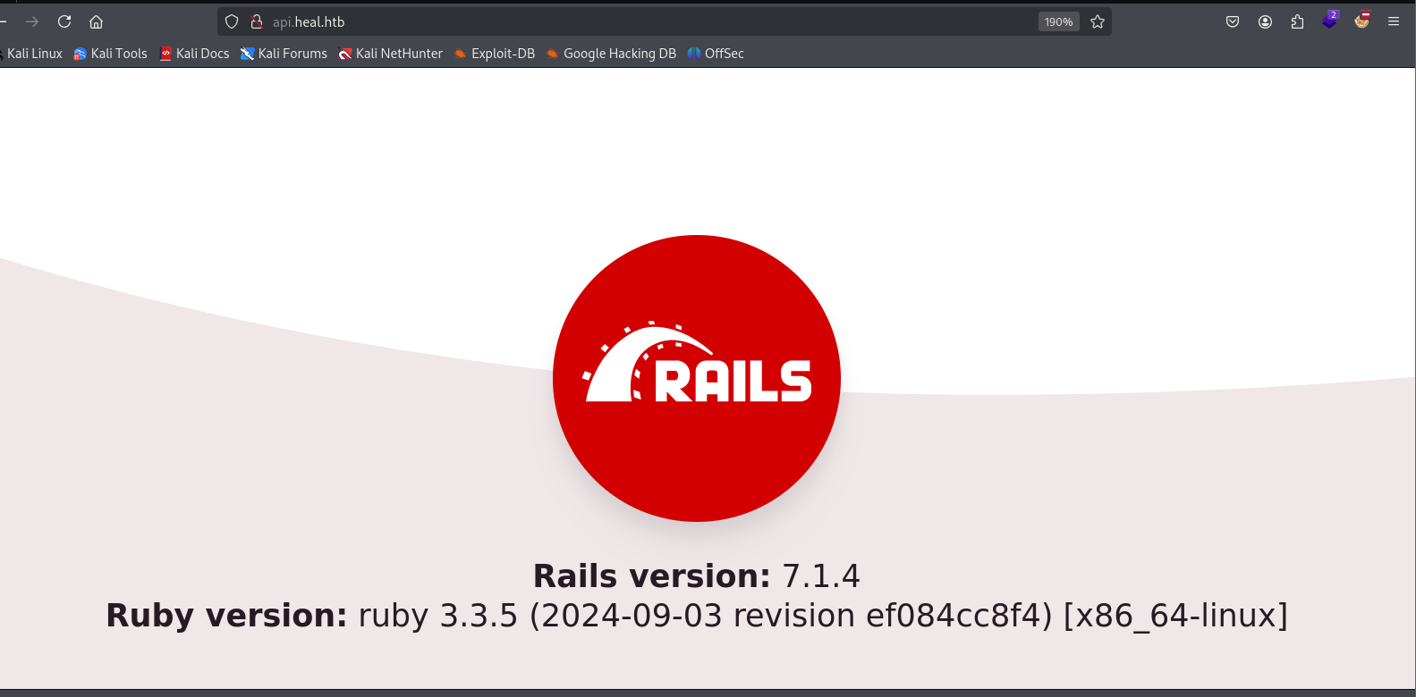Image resolution: width=1416 pixels, height=697 pixels.
Task: Open the purple extension with badge 2
Action: coord(1330,20)
